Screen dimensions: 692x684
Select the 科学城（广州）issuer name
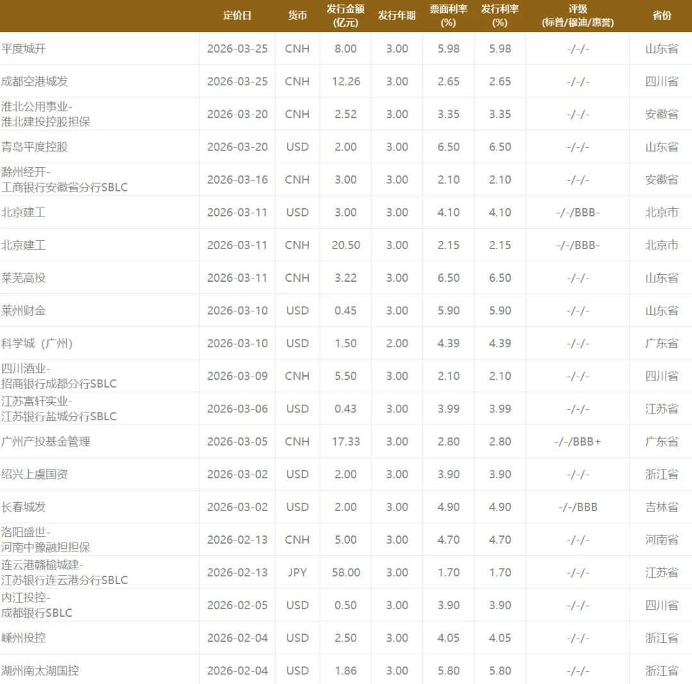point(42,343)
